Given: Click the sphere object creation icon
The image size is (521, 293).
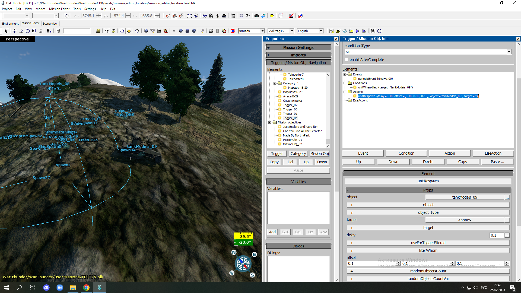Looking at the screenshot, I should [181, 31].
